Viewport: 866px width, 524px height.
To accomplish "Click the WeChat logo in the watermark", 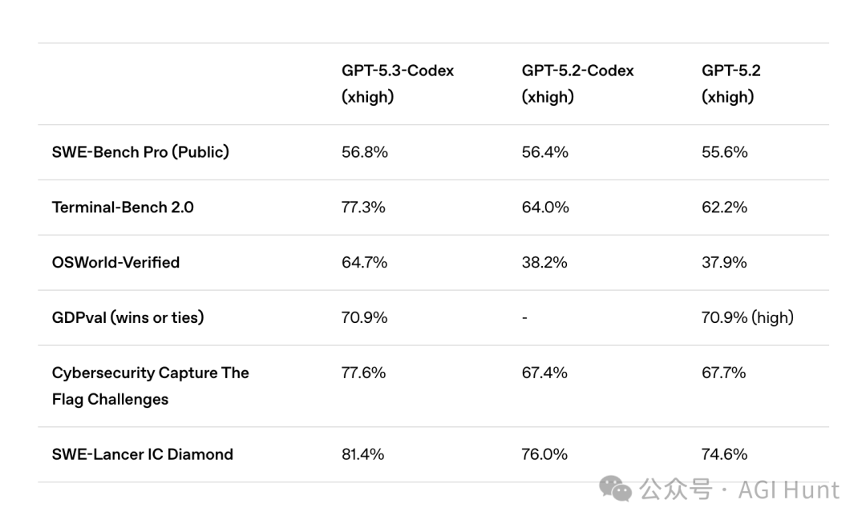I will click(616, 489).
